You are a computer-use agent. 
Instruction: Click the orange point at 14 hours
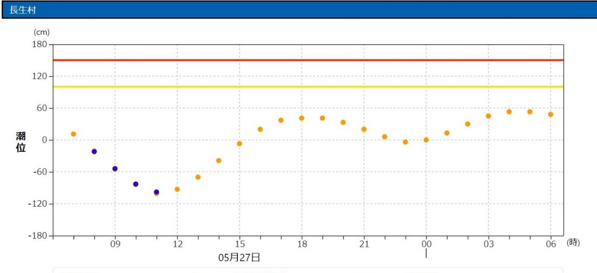(x=219, y=161)
